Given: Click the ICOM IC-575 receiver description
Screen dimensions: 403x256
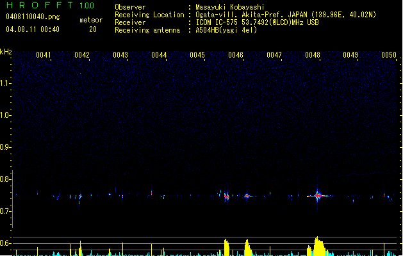Looking at the screenshot, I should pos(257,22).
